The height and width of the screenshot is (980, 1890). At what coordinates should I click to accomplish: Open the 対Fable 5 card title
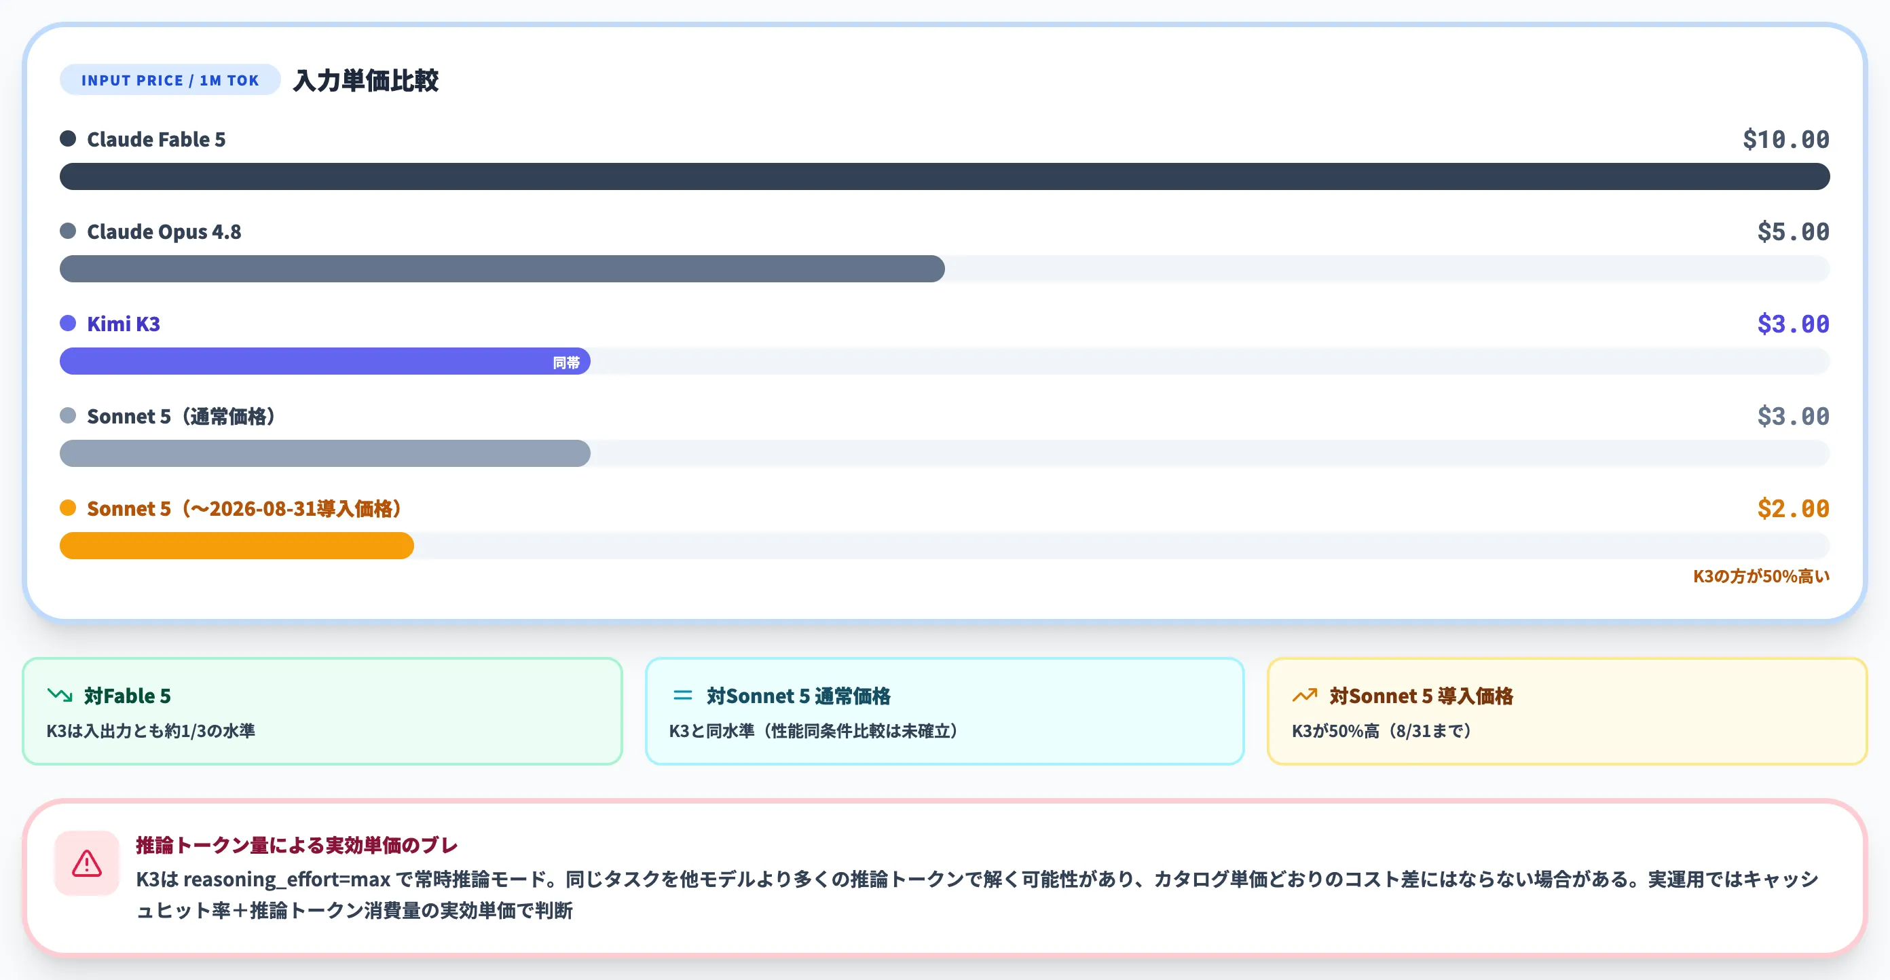click(128, 696)
